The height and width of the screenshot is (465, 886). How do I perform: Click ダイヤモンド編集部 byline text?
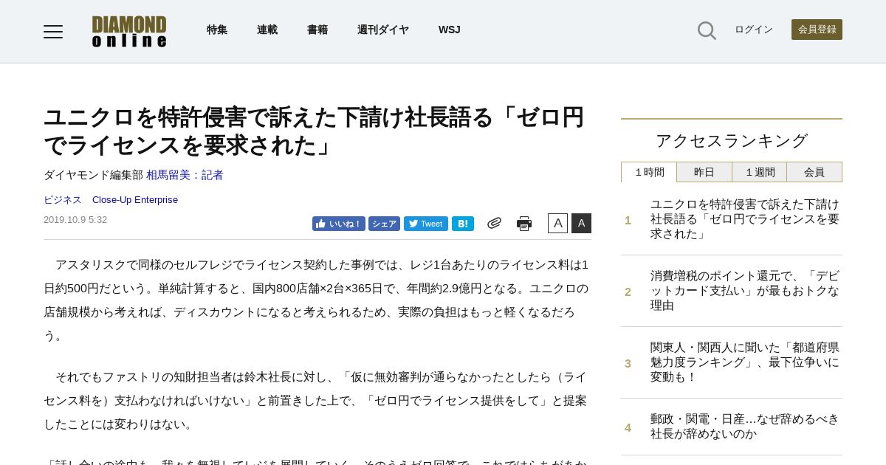(x=93, y=175)
